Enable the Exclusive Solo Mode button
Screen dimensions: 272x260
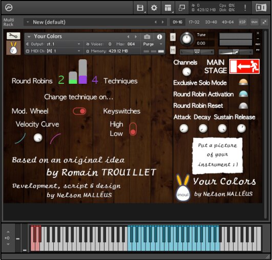click(243, 82)
